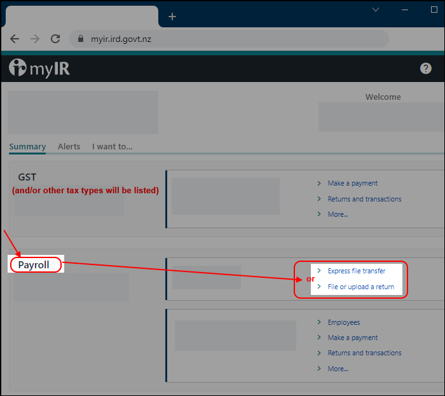Click chevron beside Payroll Returns and transactions
This screenshot has width=445, height=396.
click(319, 353)
